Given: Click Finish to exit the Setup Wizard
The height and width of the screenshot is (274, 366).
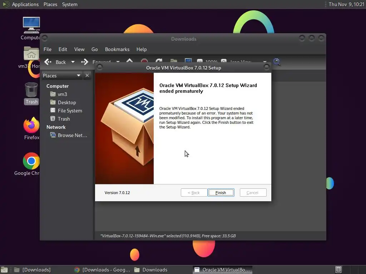Looking at the screenshot, I should pos(221,192).
